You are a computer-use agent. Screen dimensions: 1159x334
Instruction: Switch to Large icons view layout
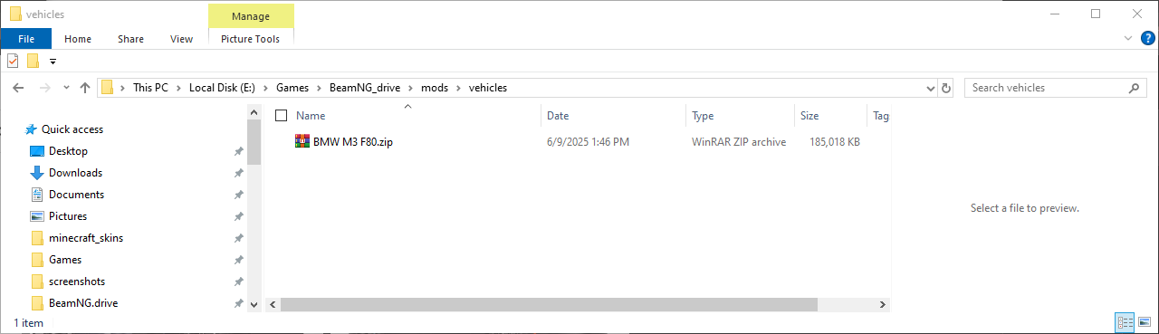1145,322
